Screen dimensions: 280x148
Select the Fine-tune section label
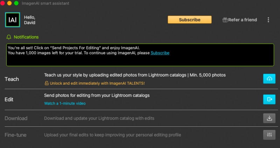click(15, 135)
